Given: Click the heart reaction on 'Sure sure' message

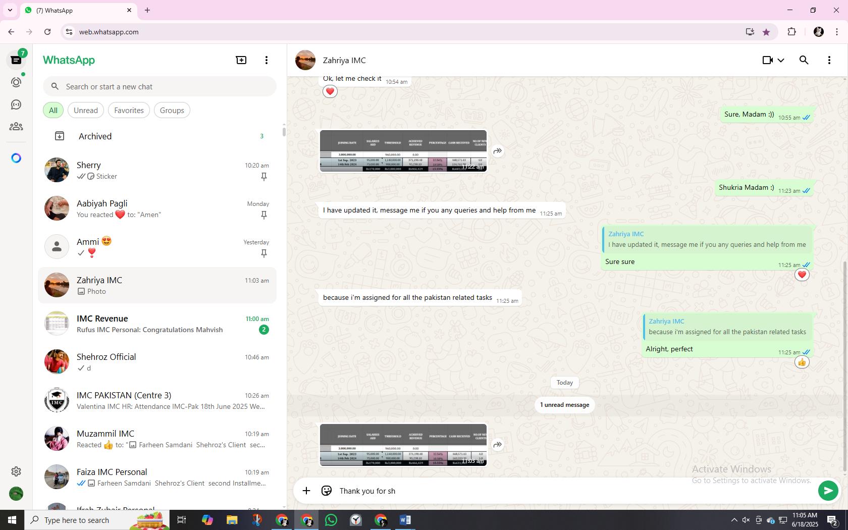Looking at the screenshot, I should [802, 275].
